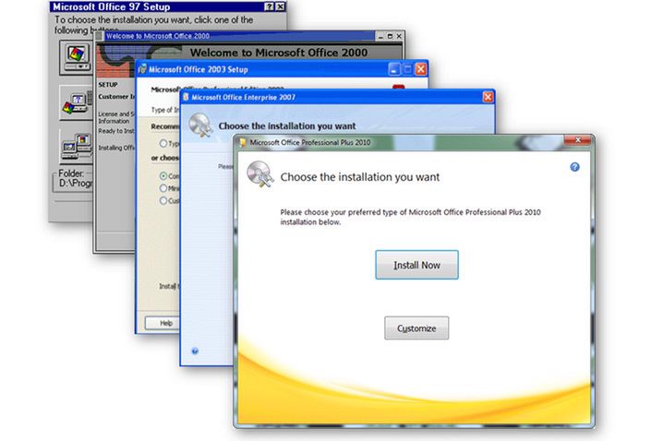Click the second install-type icon button in Office 97 Setup

tap(76, 103)
